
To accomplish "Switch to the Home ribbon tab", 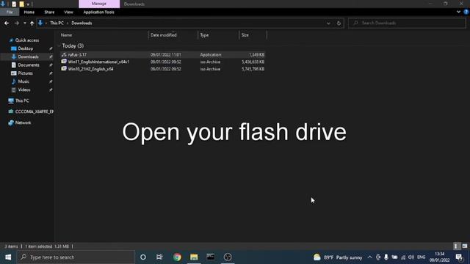I will tap(29, 12).
